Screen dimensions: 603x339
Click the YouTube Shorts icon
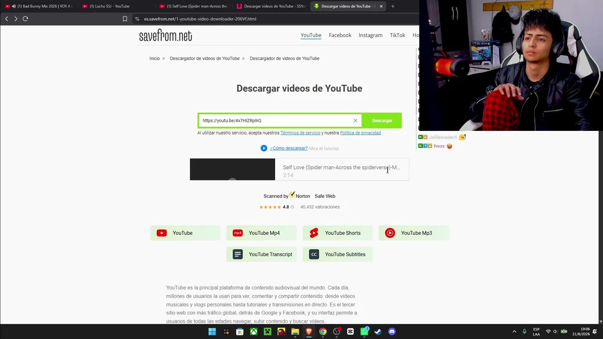314,233
